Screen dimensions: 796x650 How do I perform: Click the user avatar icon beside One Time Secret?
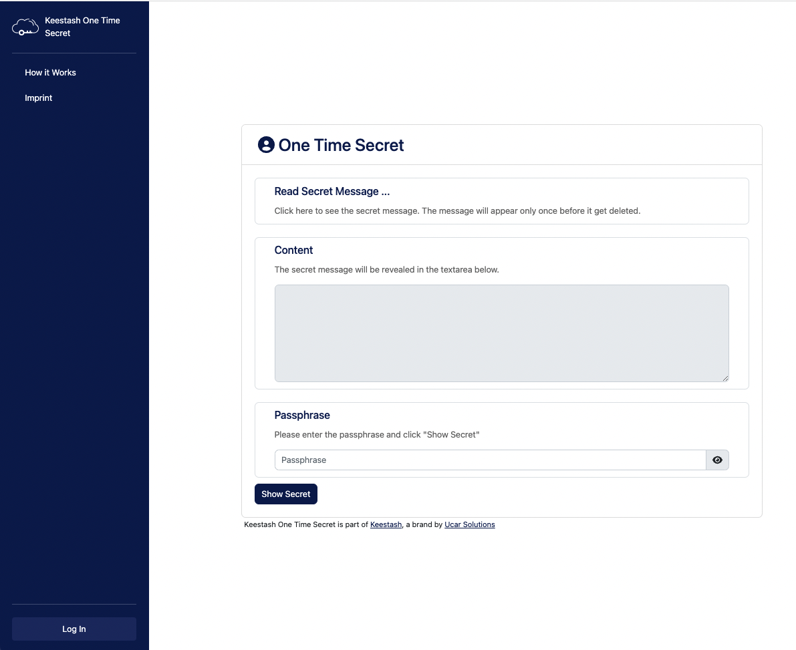(x=266, y=144)
